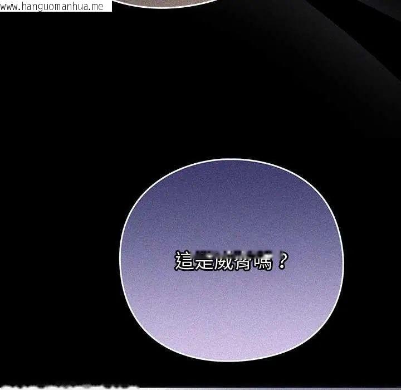Click the white torn edge at the bottom

point(69,387)
